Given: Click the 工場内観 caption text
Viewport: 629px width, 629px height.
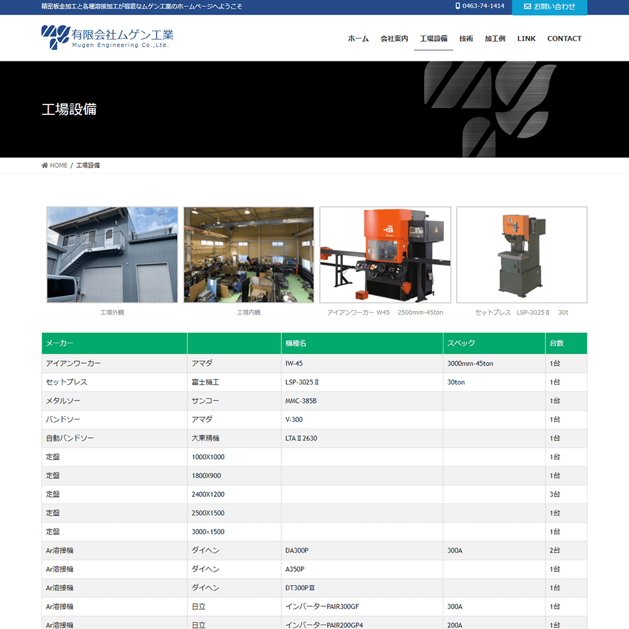Looking at the screenshot, I should (x=249, y=313).
